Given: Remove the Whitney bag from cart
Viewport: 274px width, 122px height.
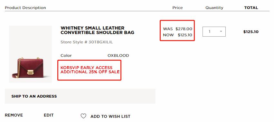Looking at the screenshot, I should (x=14, y=115).
